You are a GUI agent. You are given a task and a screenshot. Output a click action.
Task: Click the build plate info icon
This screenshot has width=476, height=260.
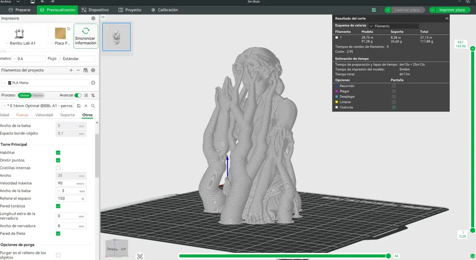click(x=69, y=29)
